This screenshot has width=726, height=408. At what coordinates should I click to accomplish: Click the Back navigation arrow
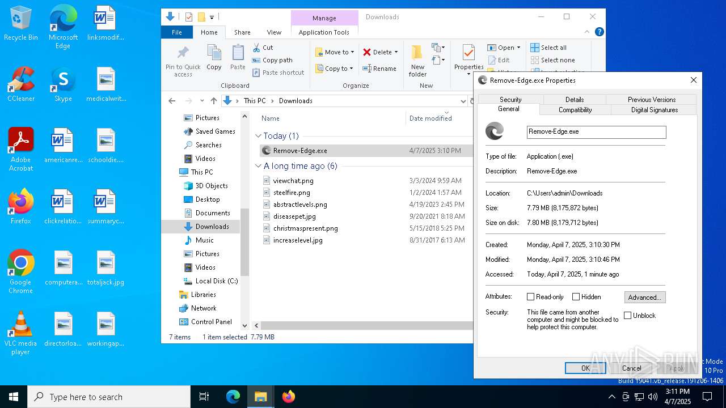[x=172, y=101]
